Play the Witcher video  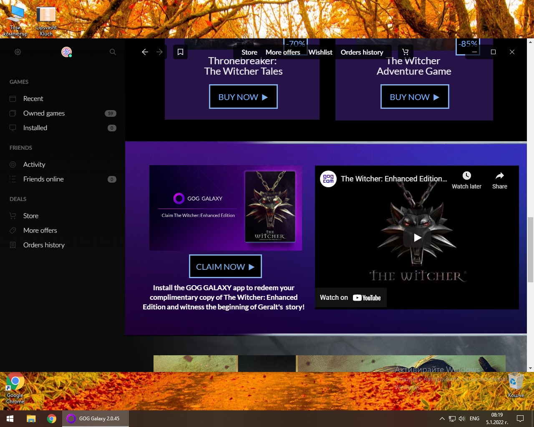tap(417, 238)
